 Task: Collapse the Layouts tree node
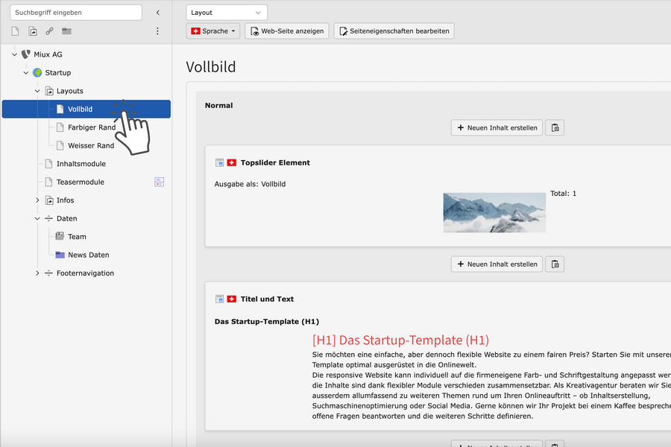pyautogui.click(x=37, y=90)
